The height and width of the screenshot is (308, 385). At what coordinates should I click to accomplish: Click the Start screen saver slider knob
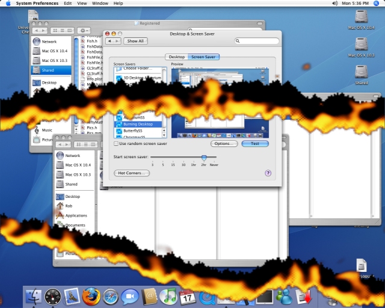click(x=204, y=157)
